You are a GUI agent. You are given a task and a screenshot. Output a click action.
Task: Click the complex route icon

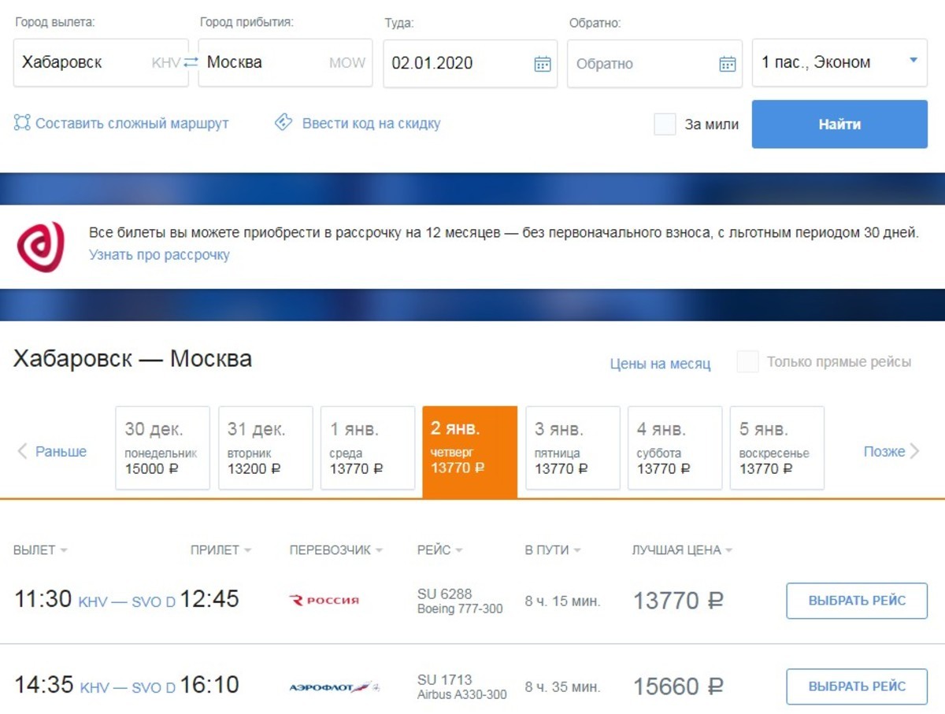click(x=22, y=123)
